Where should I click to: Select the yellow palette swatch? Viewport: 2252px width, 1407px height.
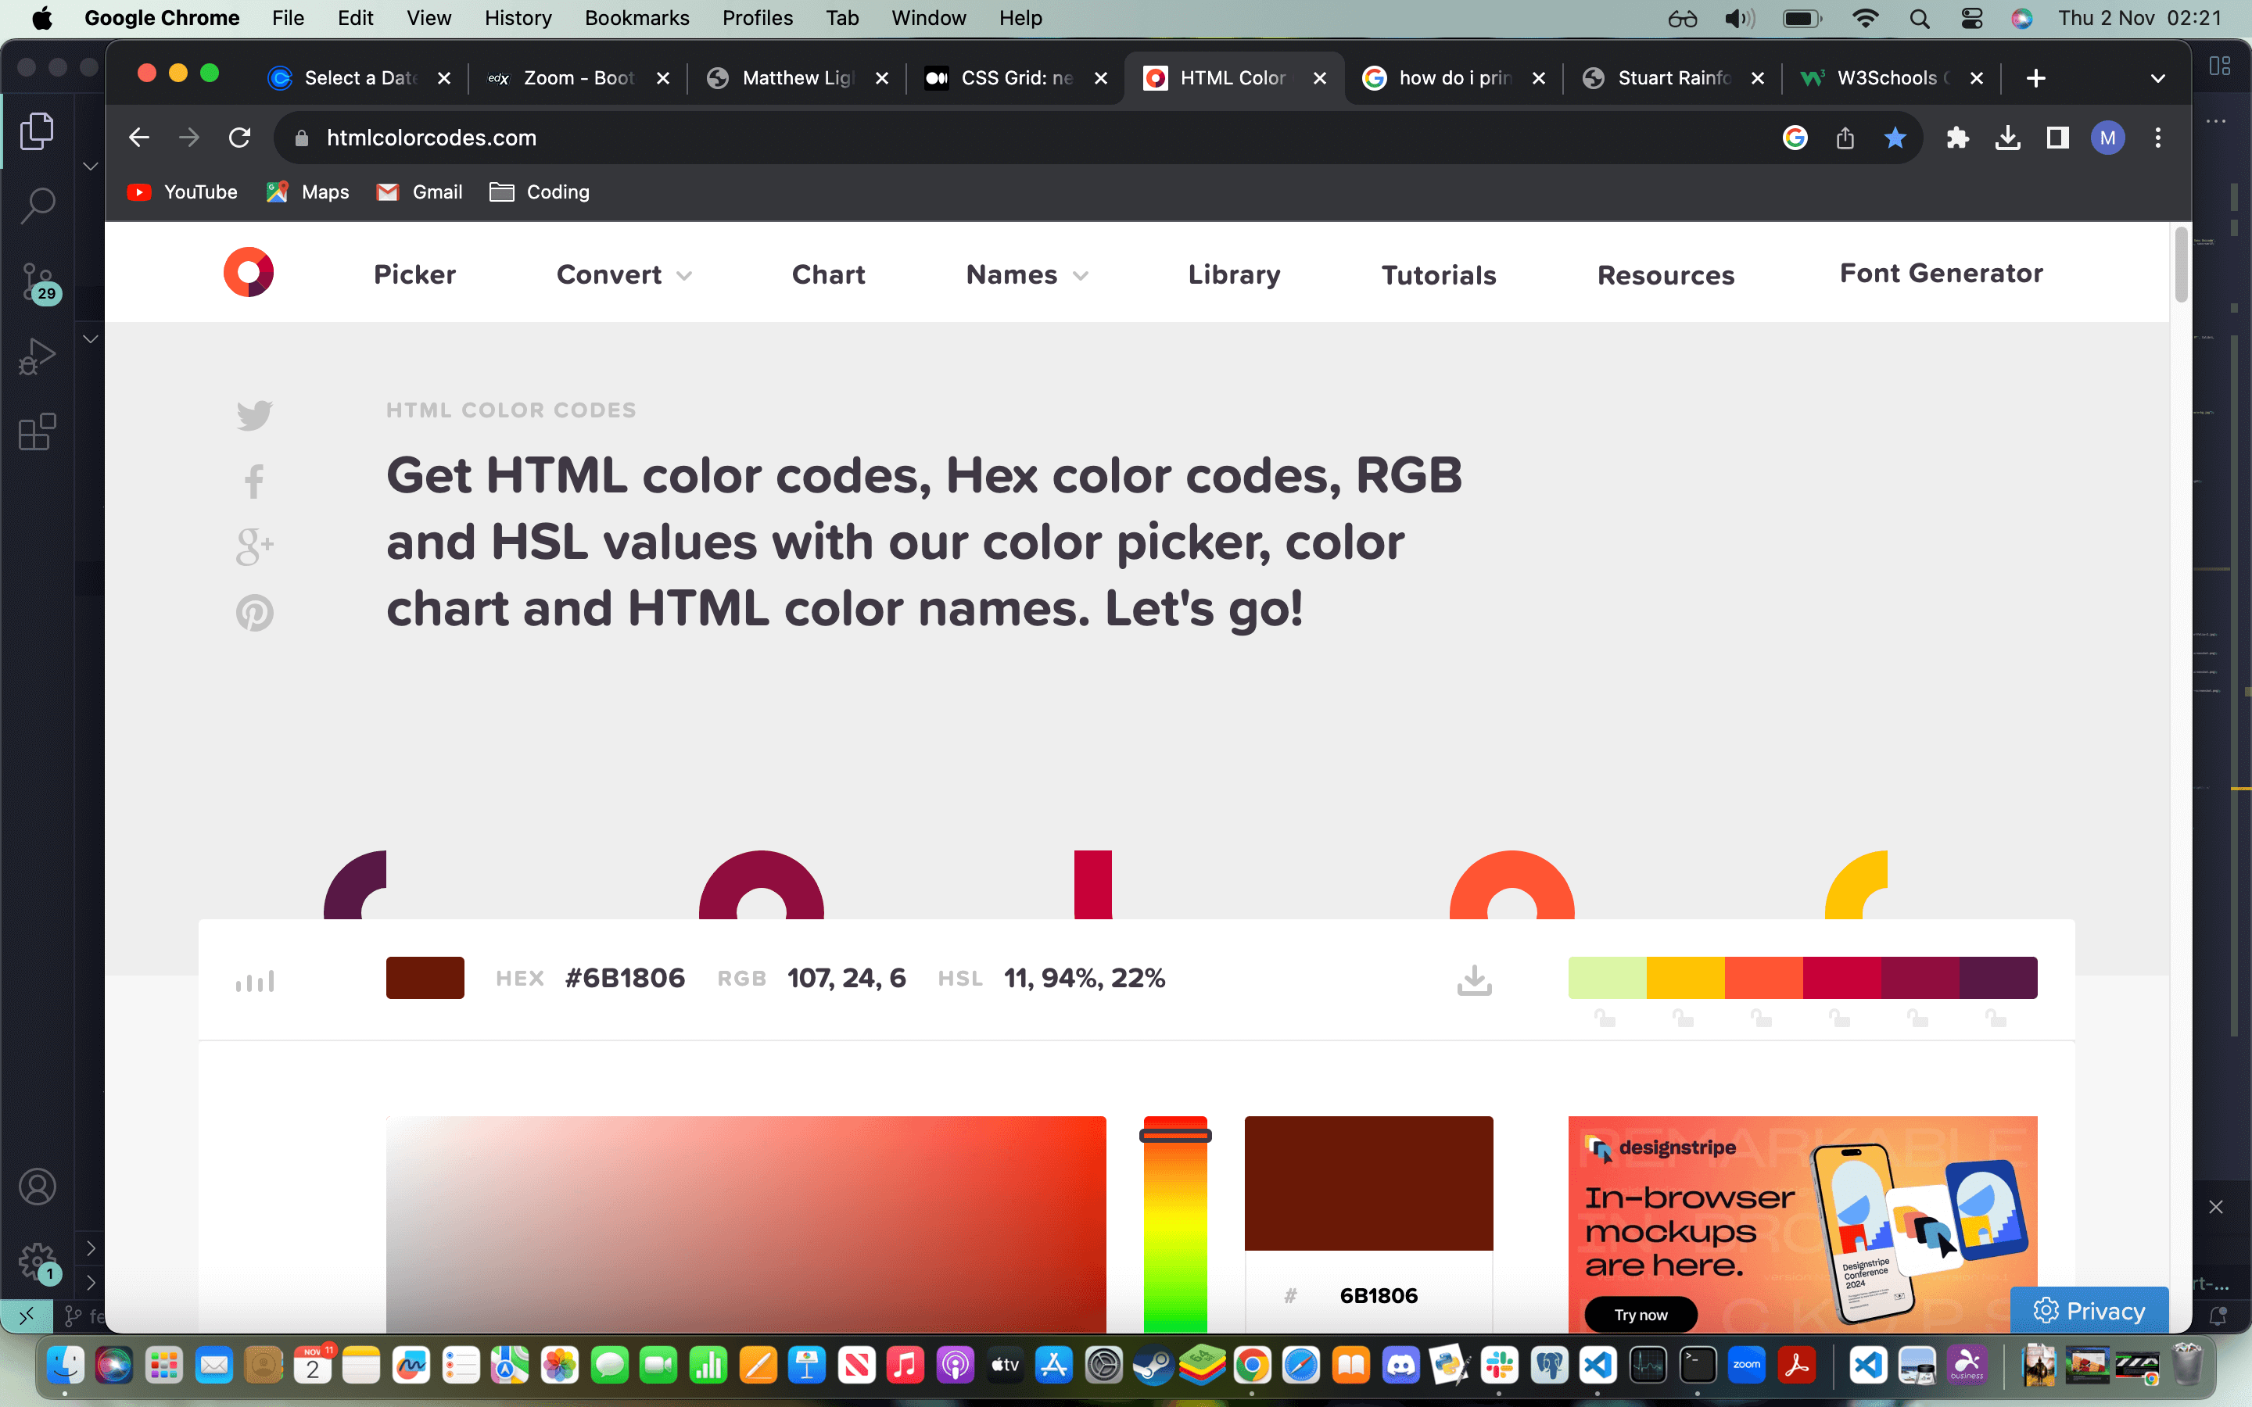click(1684, 977)
